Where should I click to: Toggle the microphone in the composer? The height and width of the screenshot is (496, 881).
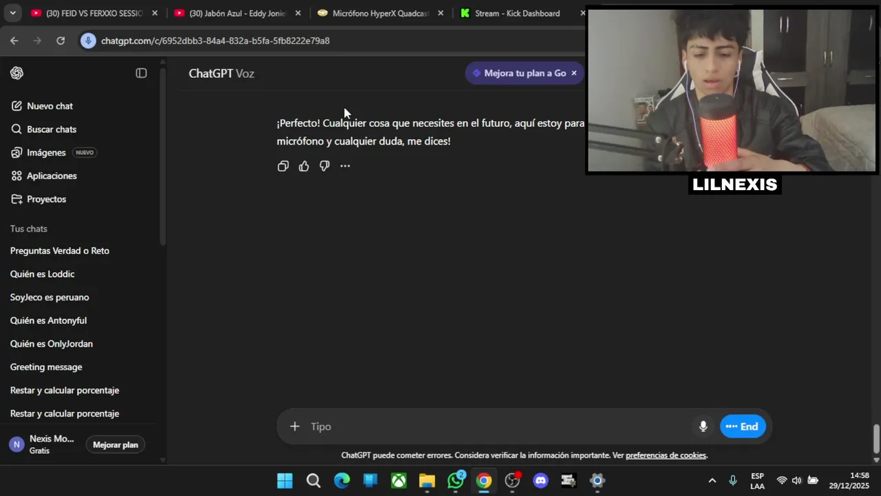pos(703,426)
